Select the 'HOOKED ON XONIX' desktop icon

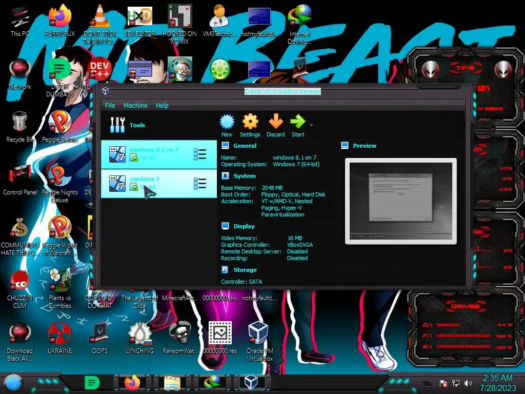pos(179,24)
